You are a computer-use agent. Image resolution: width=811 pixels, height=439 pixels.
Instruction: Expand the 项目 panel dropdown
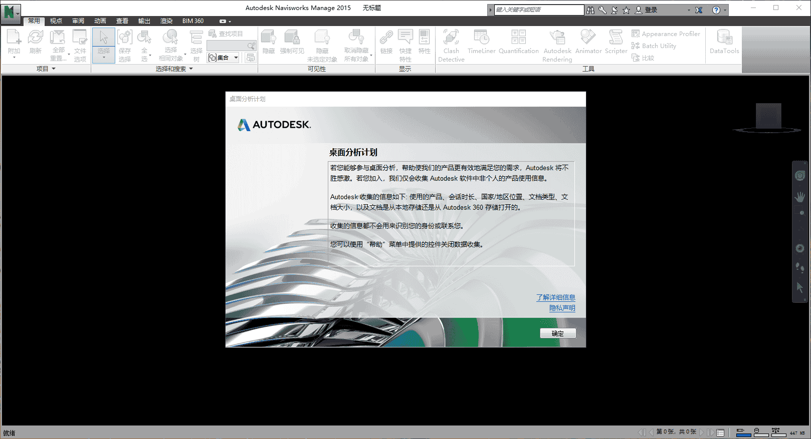[x=54, y=69]
